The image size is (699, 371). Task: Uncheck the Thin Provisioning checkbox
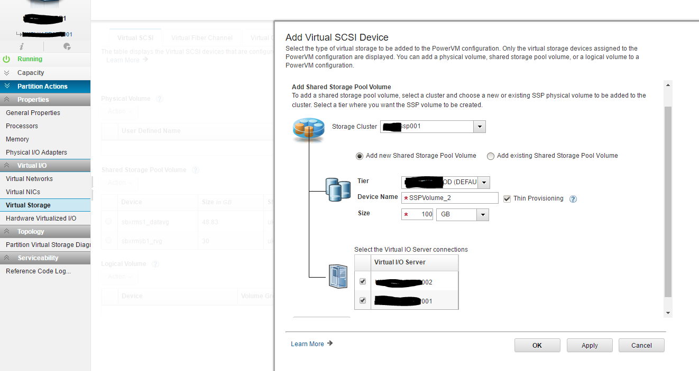507,198
